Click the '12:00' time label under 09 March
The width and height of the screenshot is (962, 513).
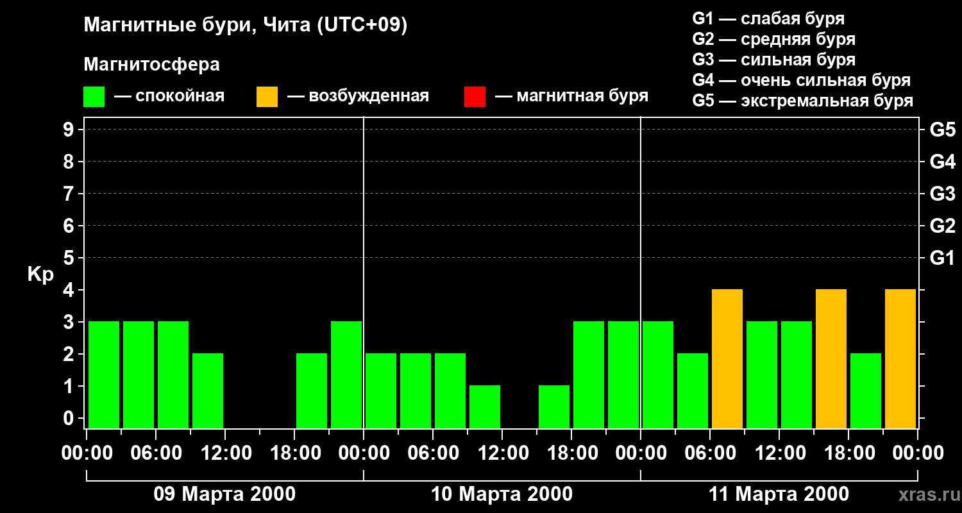coord(225,453)
